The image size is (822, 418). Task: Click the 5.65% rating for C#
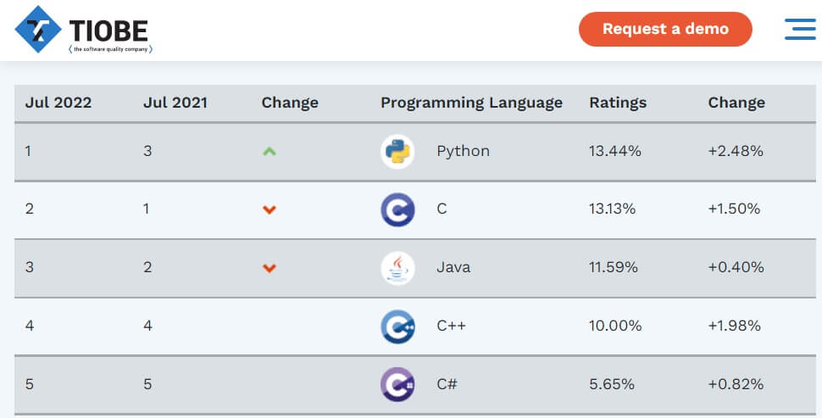click(x=612, y=384)
